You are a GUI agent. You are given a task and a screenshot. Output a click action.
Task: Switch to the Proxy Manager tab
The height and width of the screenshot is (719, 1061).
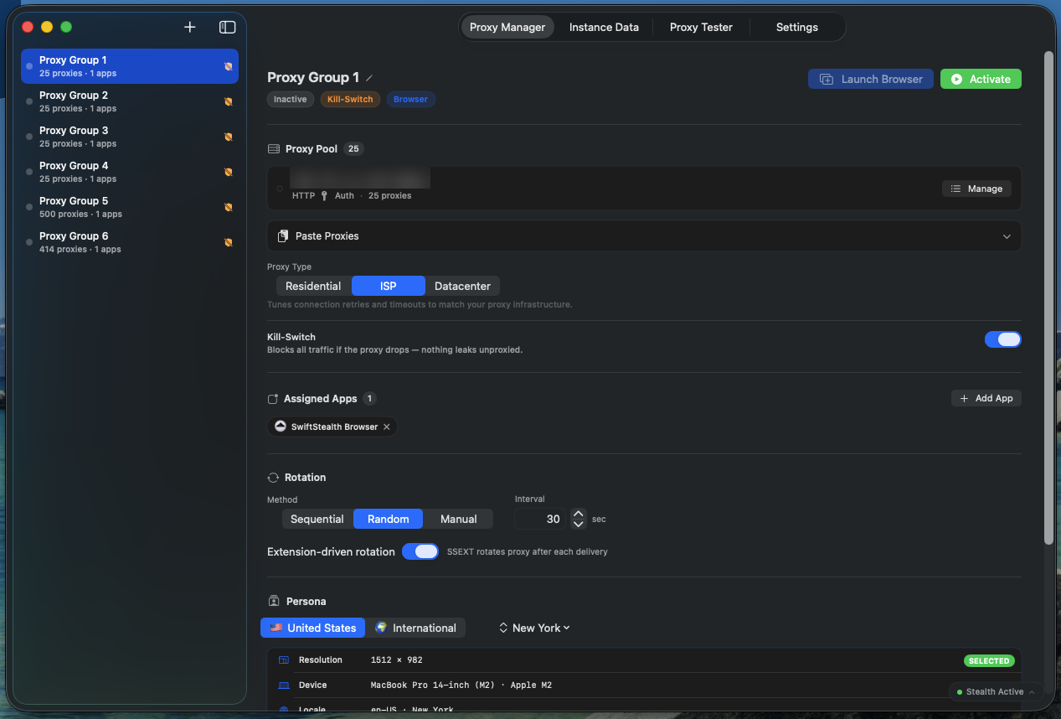coord(507,27)
